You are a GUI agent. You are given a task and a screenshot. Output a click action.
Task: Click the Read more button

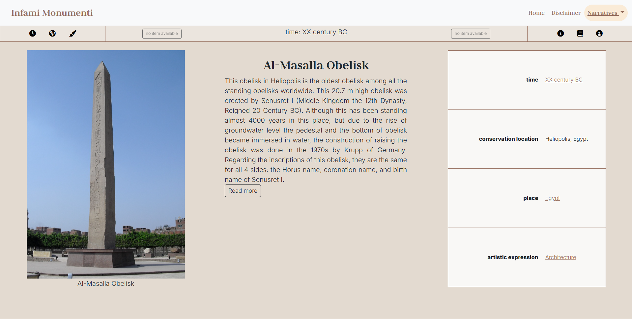pos(243,191)
